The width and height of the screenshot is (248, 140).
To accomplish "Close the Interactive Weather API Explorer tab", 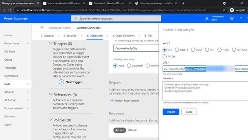I will [84, 3].
